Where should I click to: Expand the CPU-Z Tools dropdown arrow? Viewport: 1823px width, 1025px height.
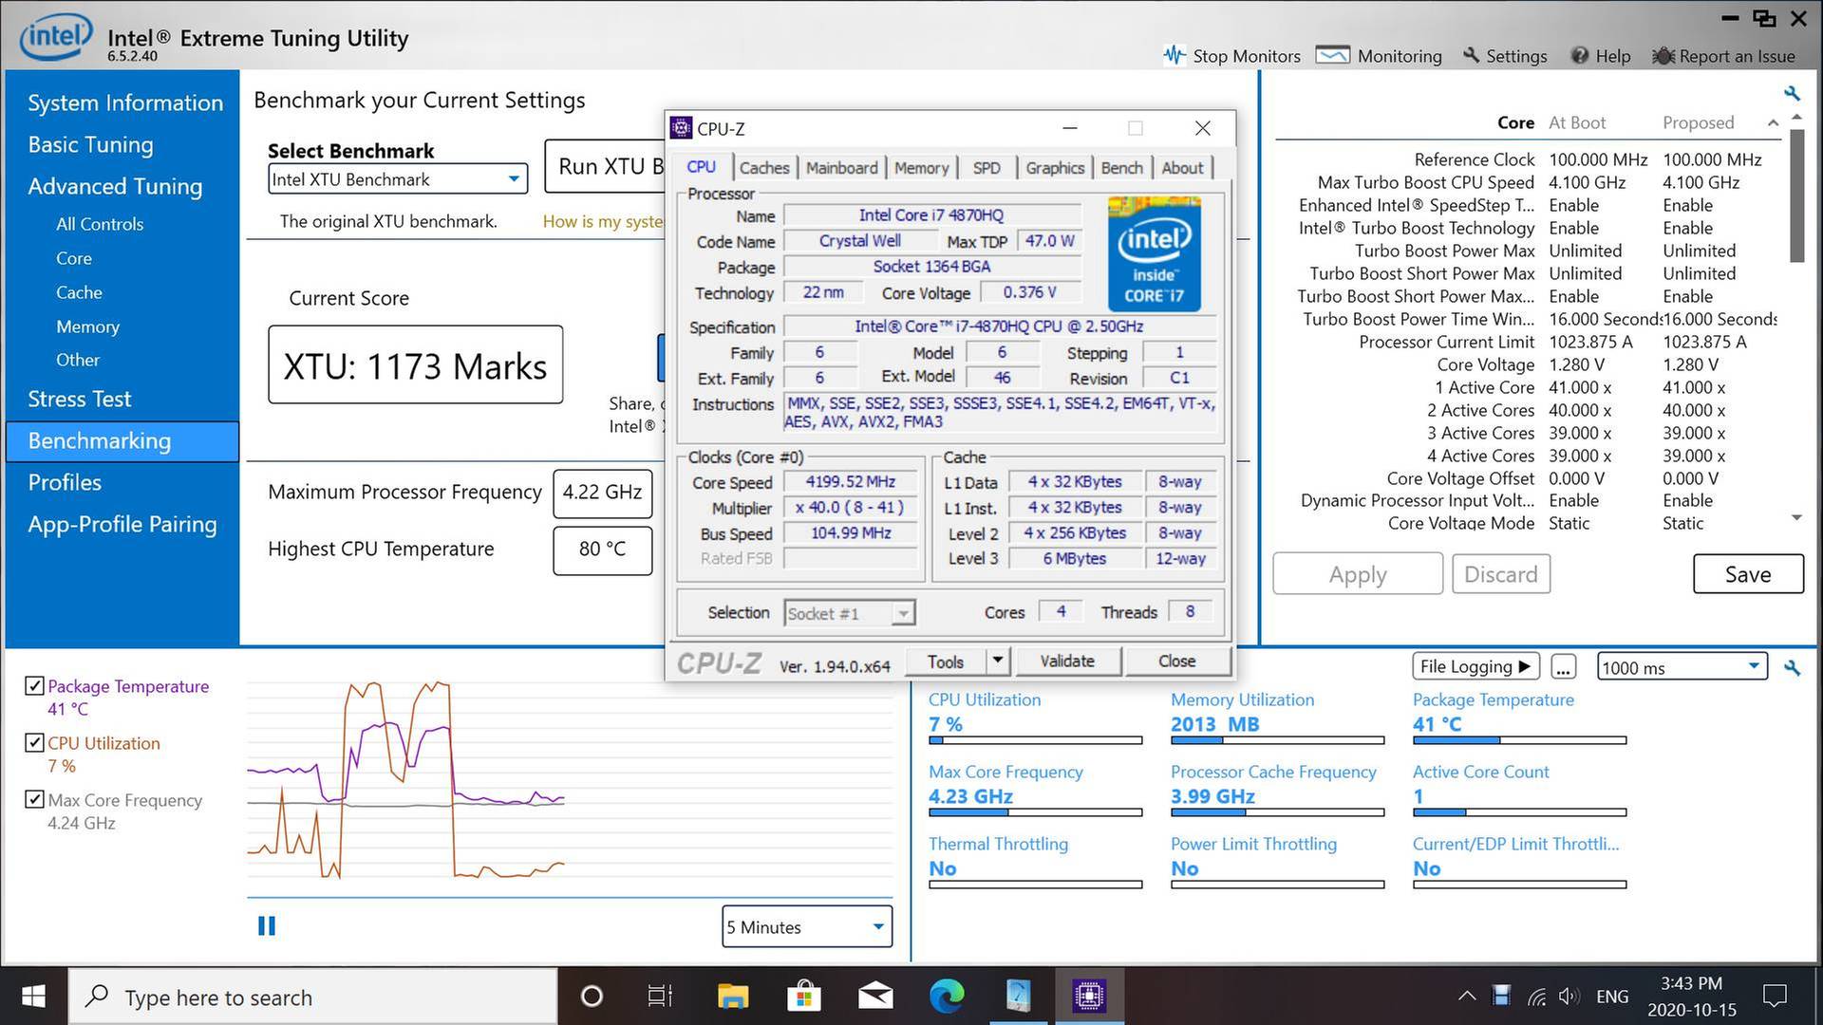pyautogui.click(x=997, y=661)
